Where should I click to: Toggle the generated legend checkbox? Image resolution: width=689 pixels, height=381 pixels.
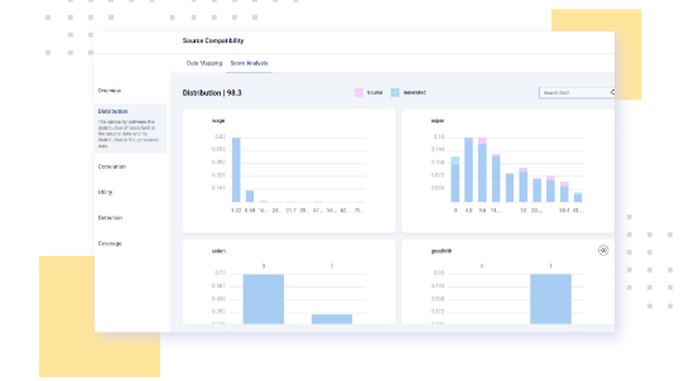(x=395, y=93)
